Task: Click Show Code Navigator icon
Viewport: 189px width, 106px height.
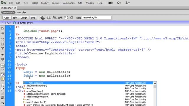Action: [3, 33]
